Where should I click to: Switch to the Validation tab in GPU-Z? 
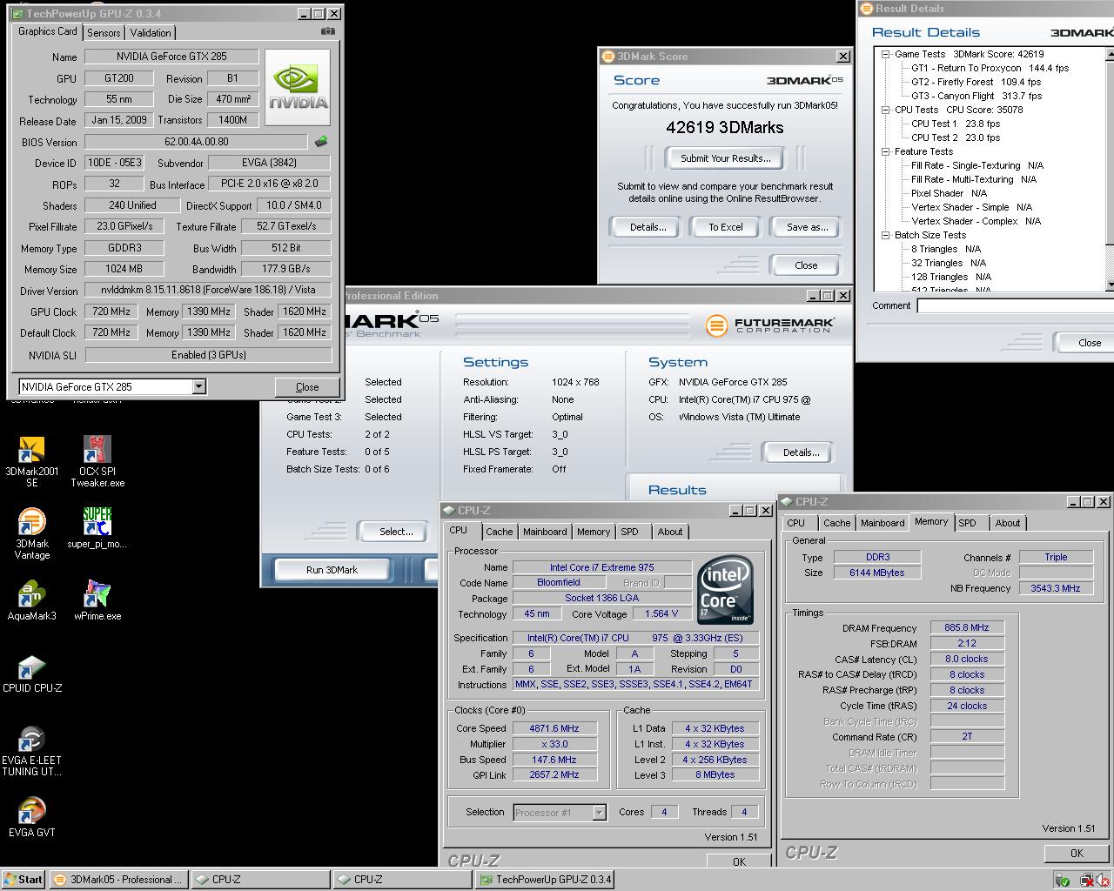[151, 33]
